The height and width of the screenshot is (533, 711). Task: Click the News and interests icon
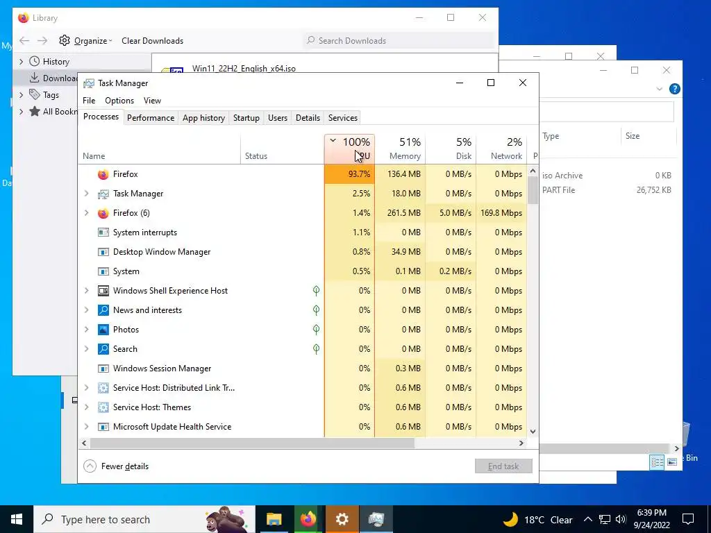[x=103, y=310]
